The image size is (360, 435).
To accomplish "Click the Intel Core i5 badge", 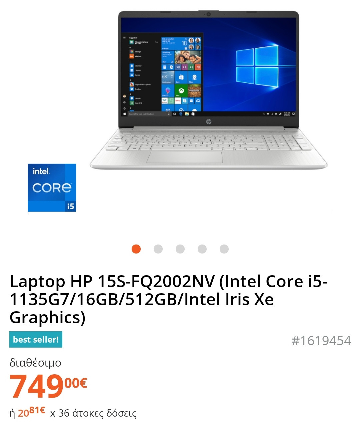I will (x=52, y=188).
